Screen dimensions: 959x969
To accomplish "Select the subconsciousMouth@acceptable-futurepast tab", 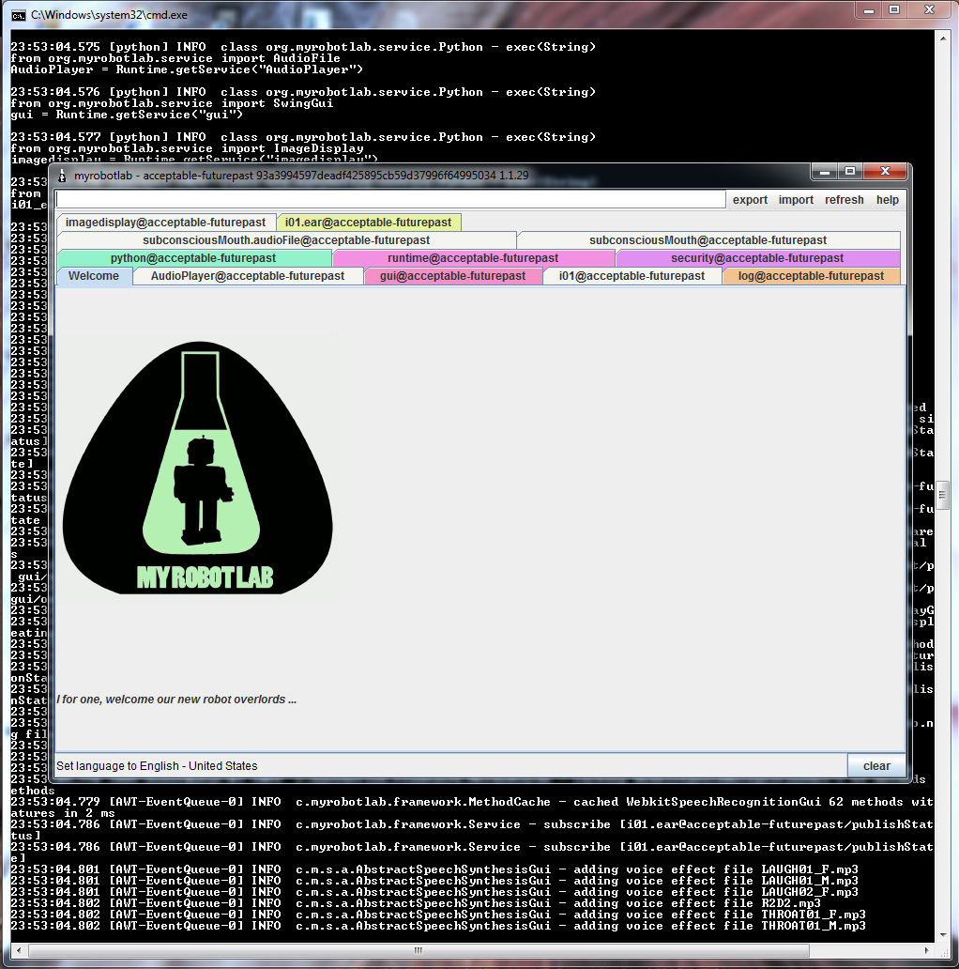I will click(708, 240).
